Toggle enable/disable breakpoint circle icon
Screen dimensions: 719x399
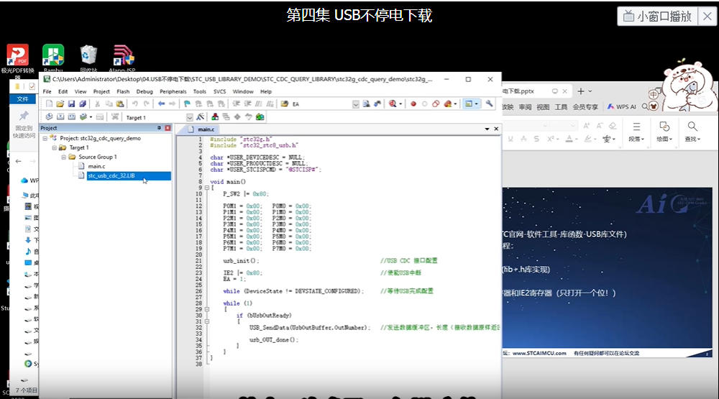(x=425, y=104)
